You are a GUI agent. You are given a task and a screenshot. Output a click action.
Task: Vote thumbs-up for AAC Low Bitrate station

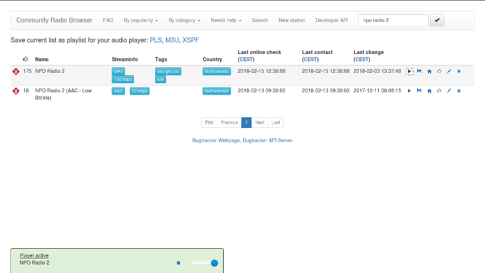[x=439, y=90]
